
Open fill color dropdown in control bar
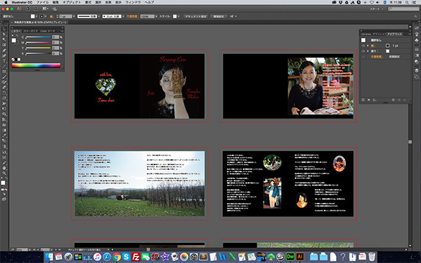tap(37, 17)
